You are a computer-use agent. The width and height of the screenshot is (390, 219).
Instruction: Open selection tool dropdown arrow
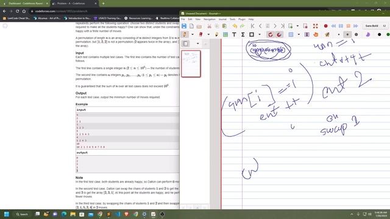coord(299,35)
